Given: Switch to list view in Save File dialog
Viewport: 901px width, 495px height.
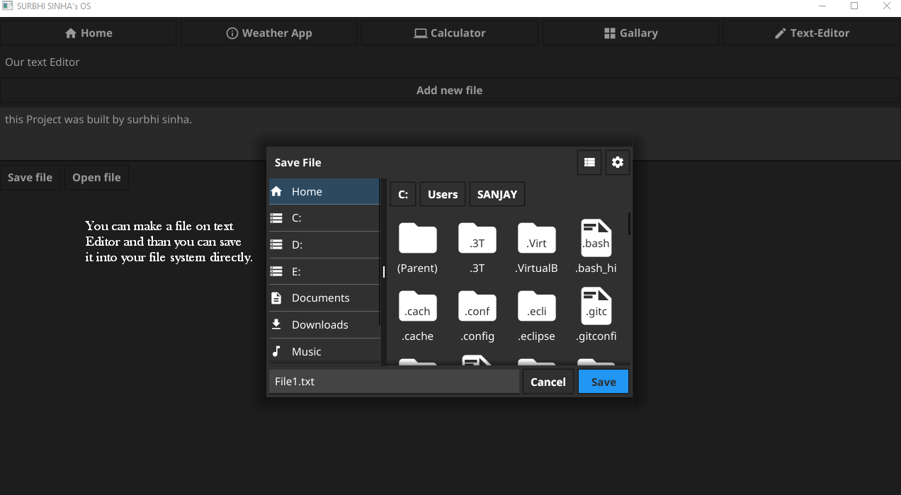Looking at the screenshot, I should coord(589,162).
